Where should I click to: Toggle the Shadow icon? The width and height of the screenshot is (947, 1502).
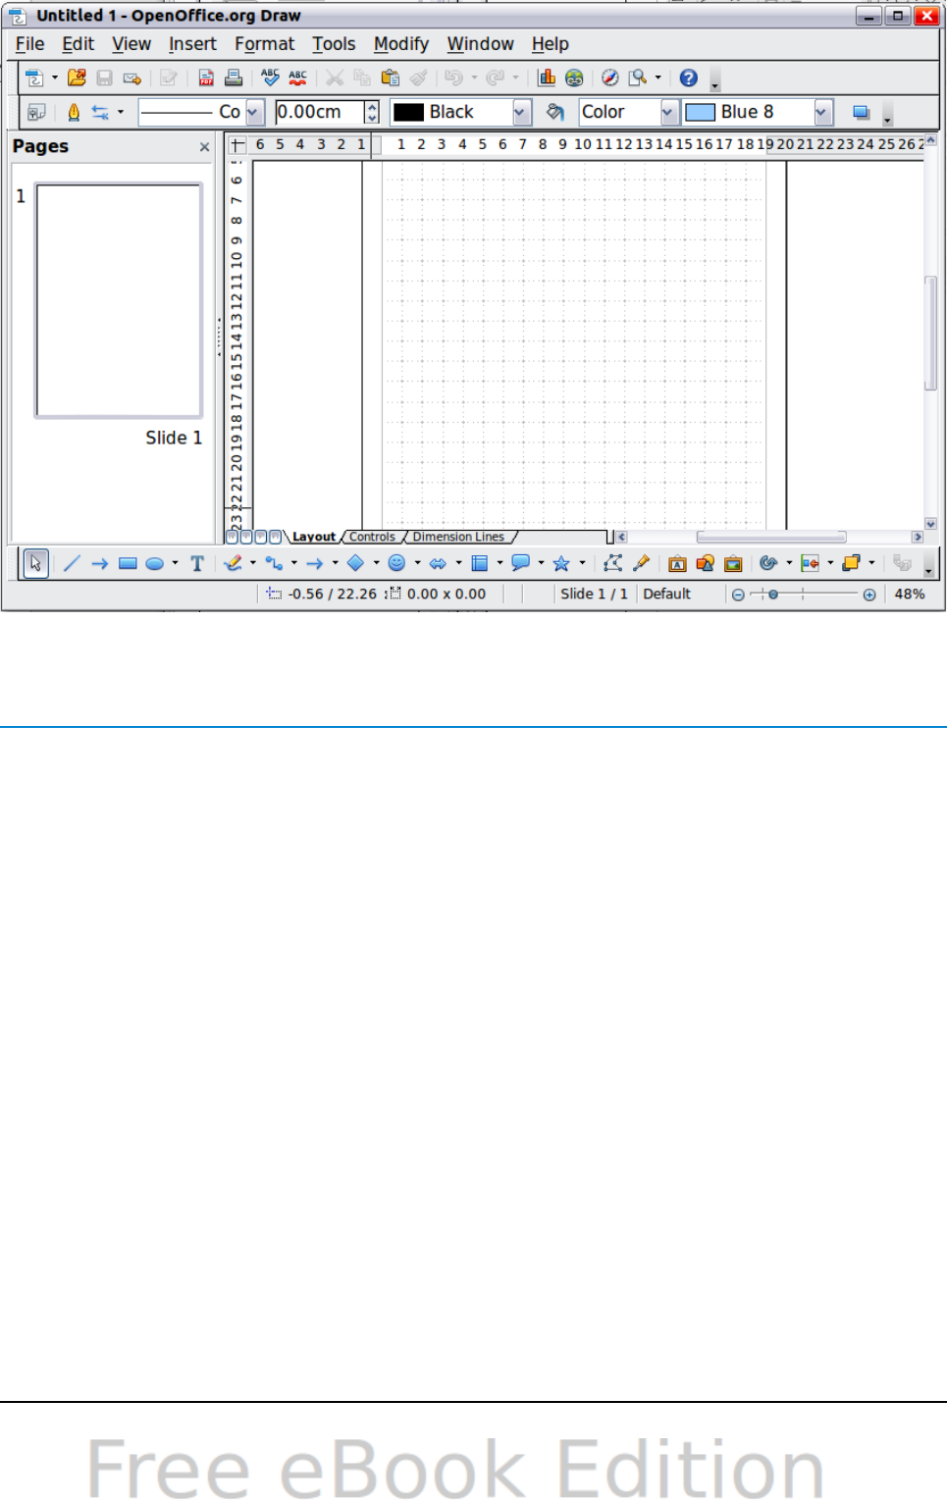click(x=861, y=113)
